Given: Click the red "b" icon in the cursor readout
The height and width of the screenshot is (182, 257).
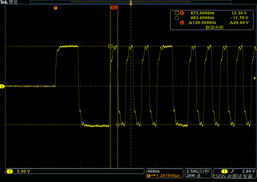Looking at the screenshot, I should click(x=182, y=23).
